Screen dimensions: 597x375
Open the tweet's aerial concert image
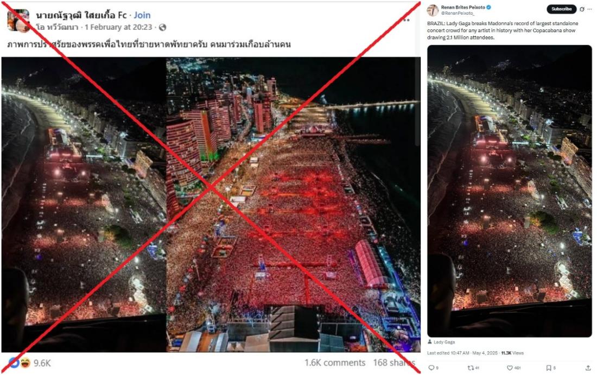point(510,191)
